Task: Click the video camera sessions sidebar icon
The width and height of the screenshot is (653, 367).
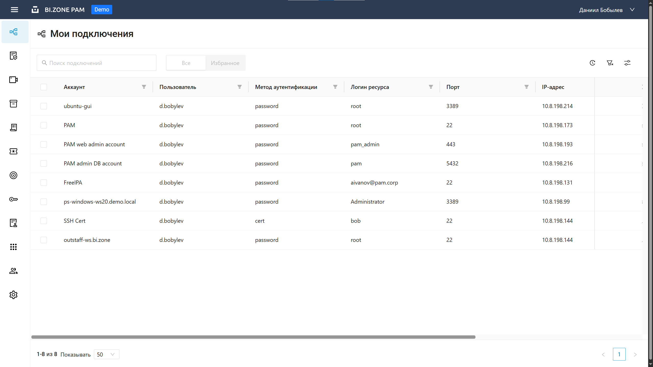Action: click(x=14, y=80)
